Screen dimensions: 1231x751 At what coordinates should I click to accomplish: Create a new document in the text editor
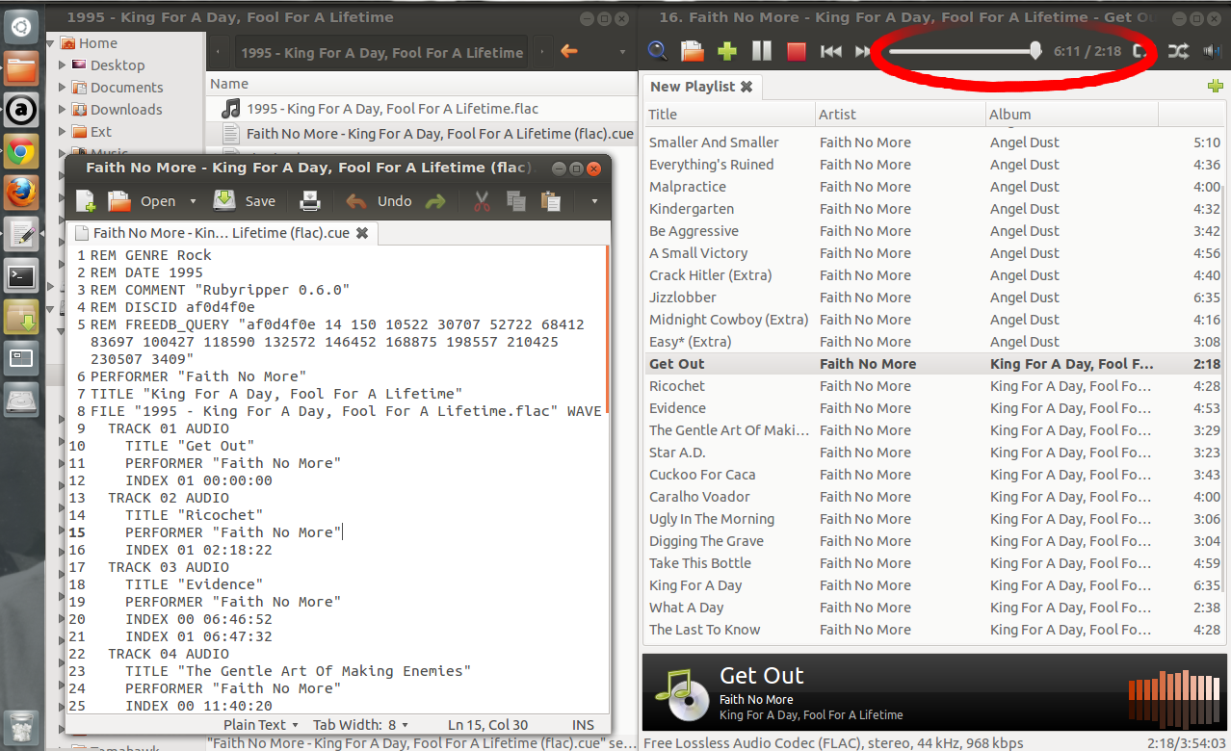tap(86, 200)
